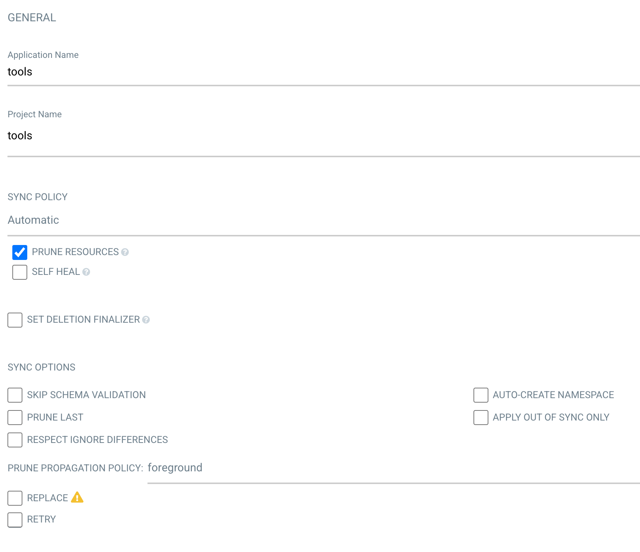Image resolution: width=640 pixels, height=552 pixels.
Task: Check the Replace sync option
Action: tap(15, 498)
